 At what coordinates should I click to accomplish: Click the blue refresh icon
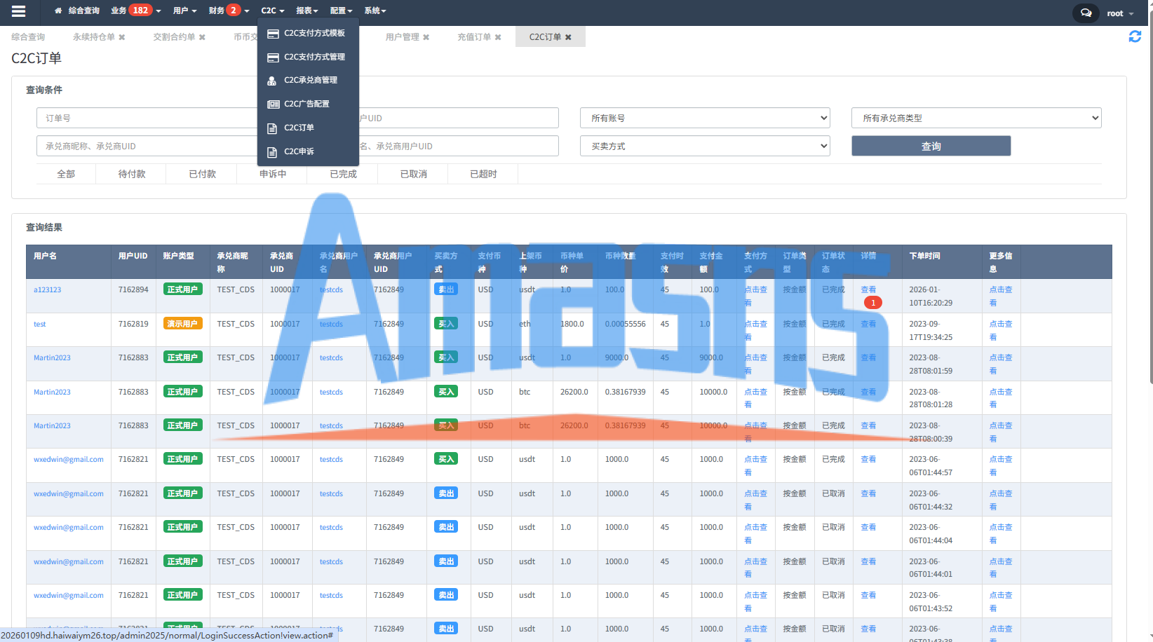pyautogui.click(x=1135, y=36)
